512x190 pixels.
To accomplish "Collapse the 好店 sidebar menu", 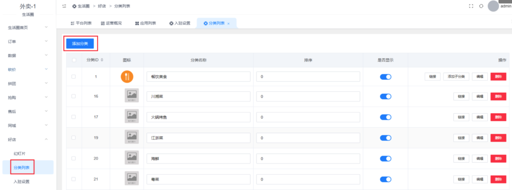I will 28,140.
